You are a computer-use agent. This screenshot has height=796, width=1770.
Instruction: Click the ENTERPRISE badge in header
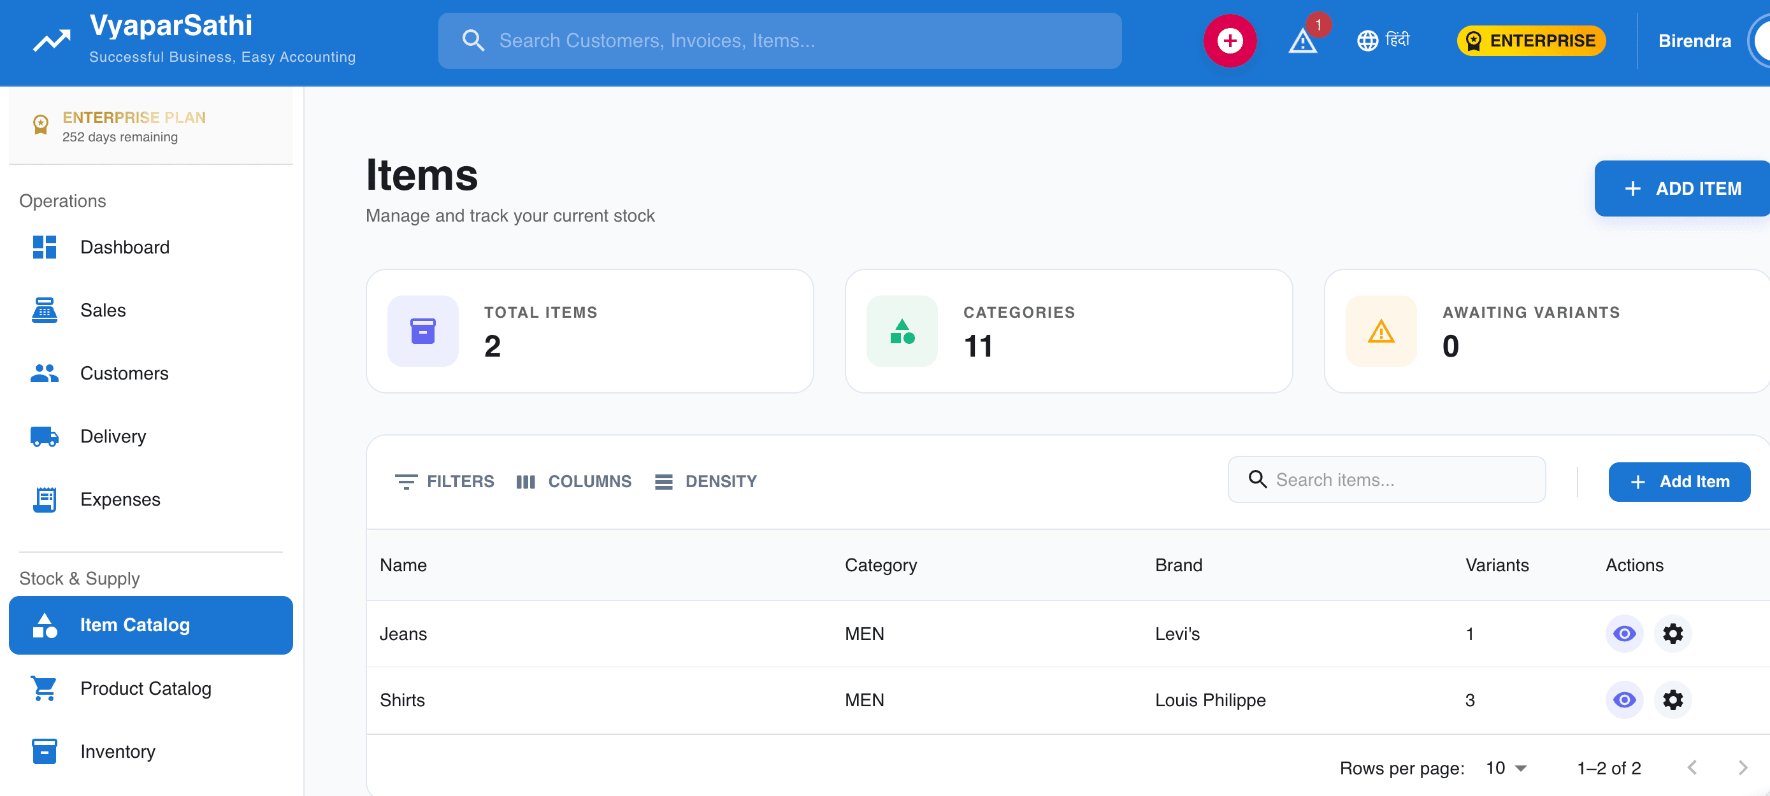pyautogui.click(x=1531, y=41)
